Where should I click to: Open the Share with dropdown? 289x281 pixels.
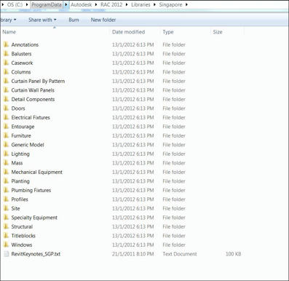tap(42, 20)
